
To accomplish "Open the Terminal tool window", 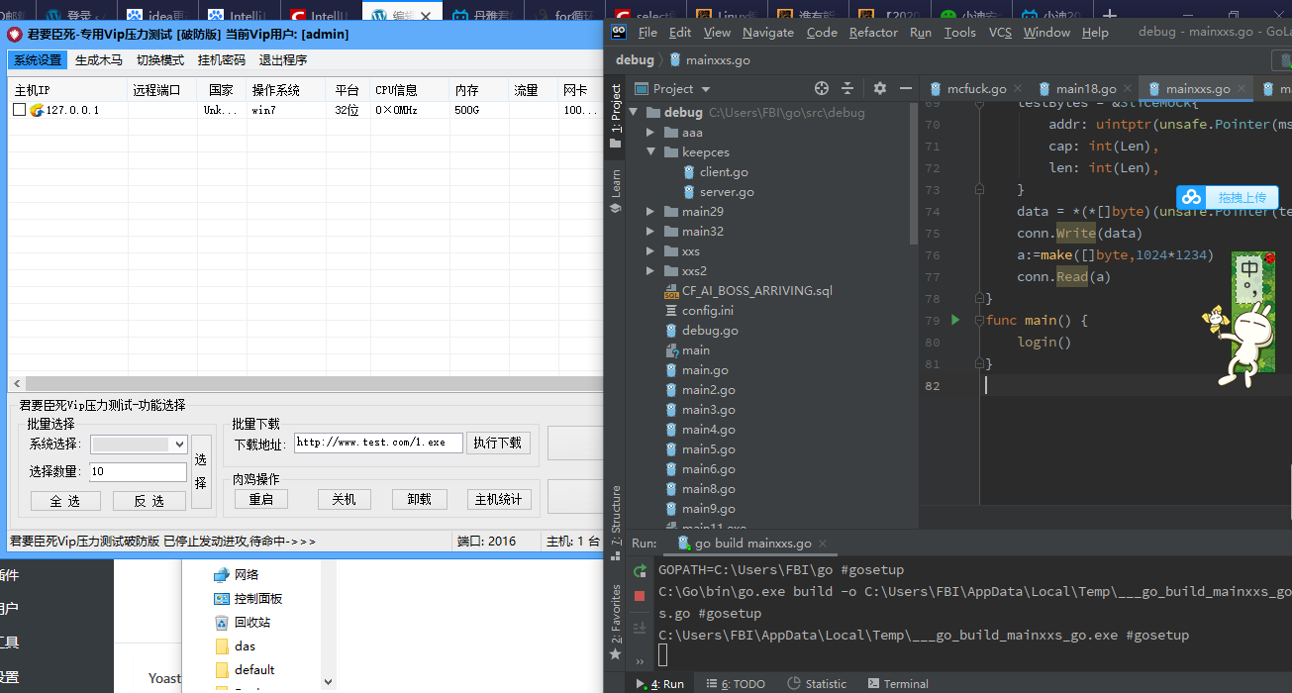I will 897,683.
